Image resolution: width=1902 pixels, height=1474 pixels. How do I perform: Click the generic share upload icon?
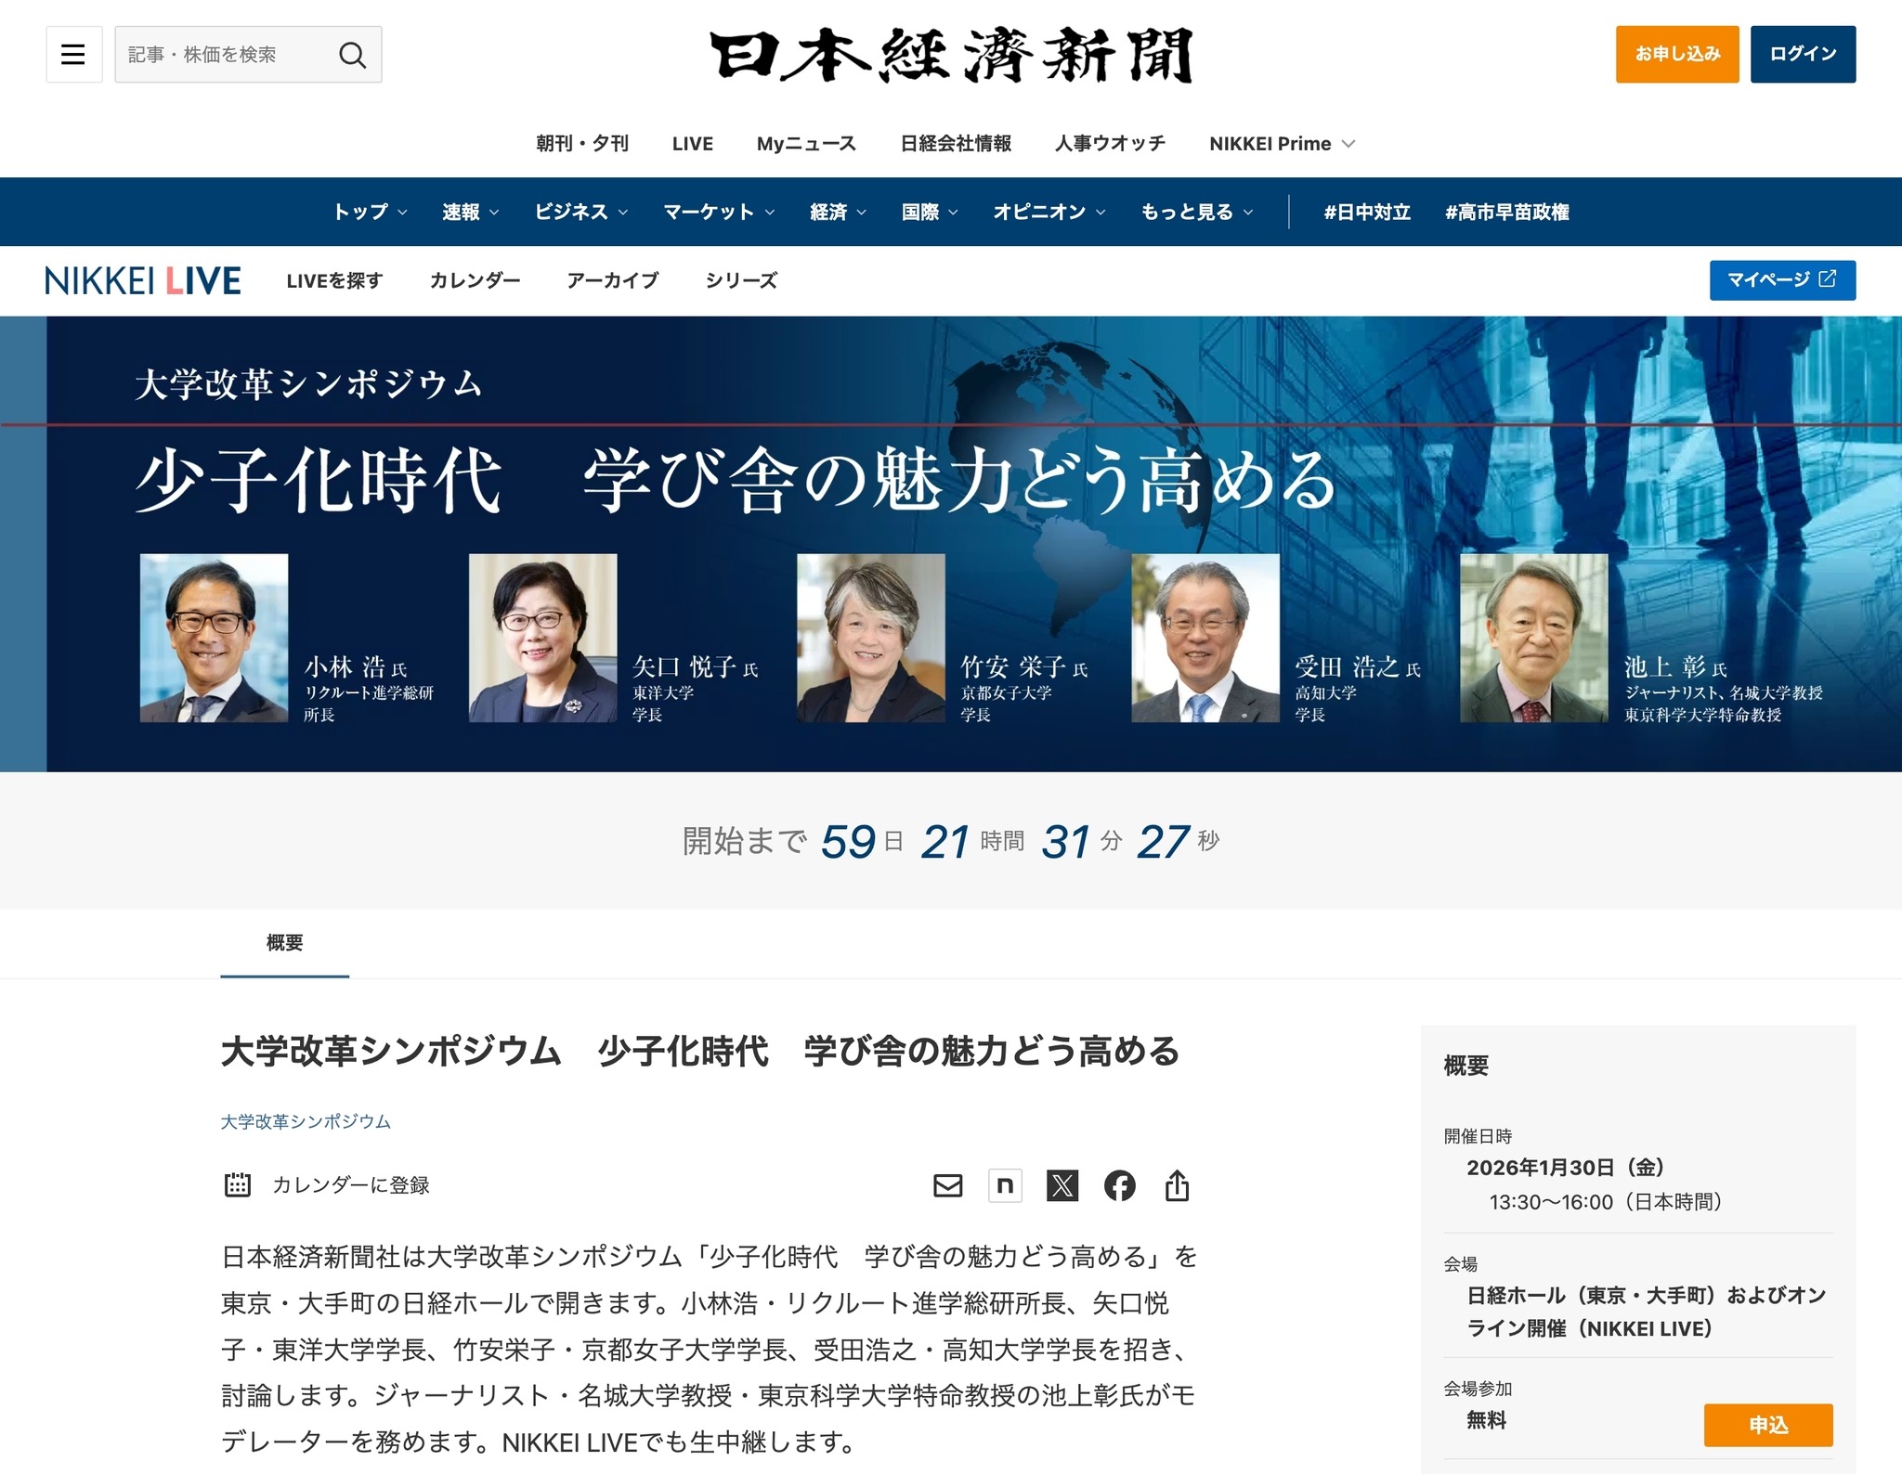click(x=1177, y=1185)
